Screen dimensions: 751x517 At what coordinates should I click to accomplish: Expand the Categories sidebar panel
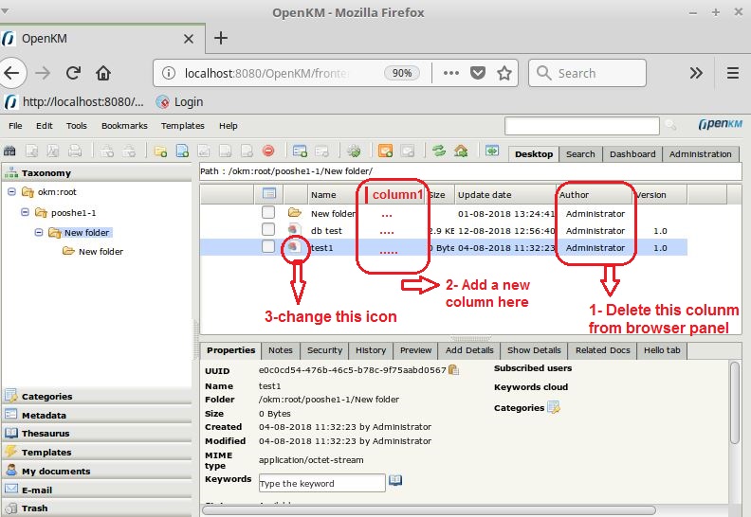click(x=47, y=397)
